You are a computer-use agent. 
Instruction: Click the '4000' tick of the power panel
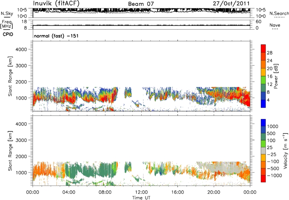coord(21,49)
